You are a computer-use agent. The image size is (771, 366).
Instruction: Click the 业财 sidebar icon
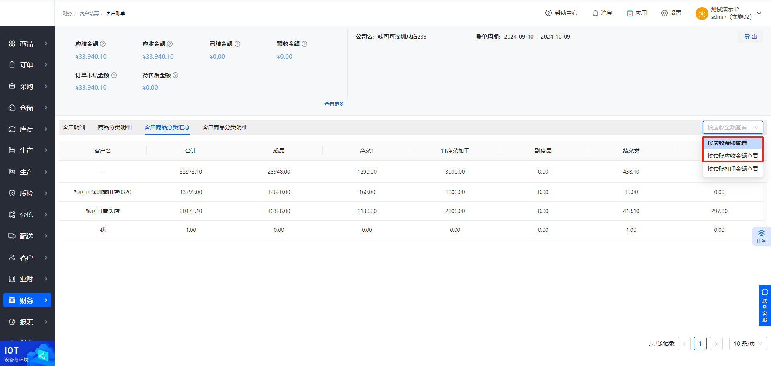point(12,279)
